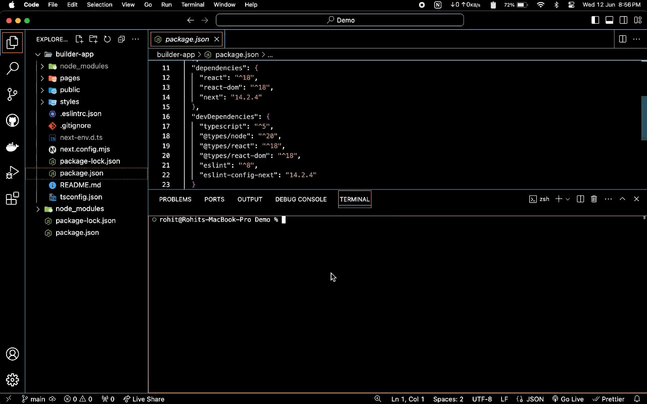
Task: Expand the styles folder
Action: tap(42, 102)
